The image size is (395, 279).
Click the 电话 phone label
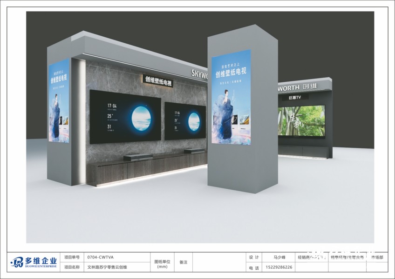point(254,268)
